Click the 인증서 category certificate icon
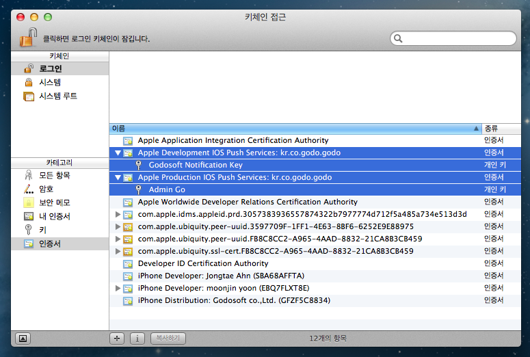 pyautogui.click(x=29, y=243)
